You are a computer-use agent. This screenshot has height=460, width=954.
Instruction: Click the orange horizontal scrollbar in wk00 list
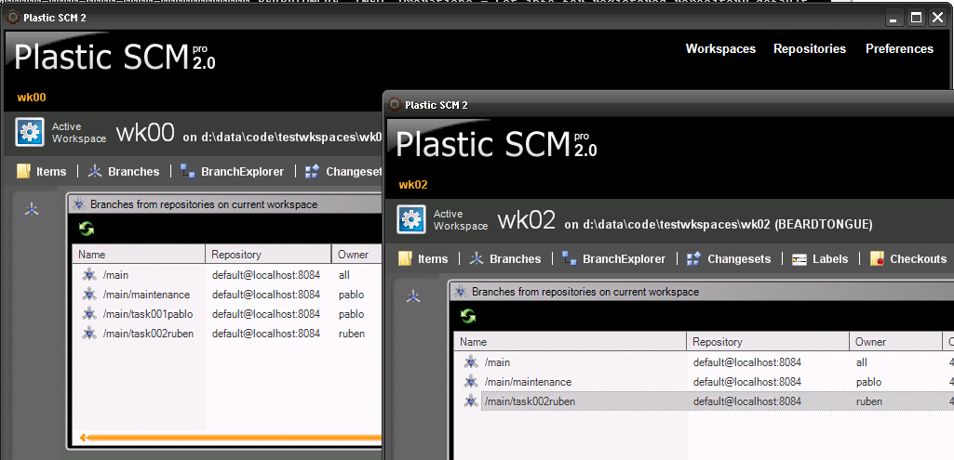230,436
